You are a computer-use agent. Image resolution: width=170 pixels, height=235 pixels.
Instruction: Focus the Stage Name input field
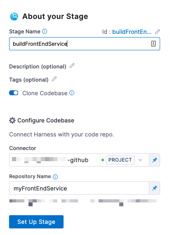point(85,44)
